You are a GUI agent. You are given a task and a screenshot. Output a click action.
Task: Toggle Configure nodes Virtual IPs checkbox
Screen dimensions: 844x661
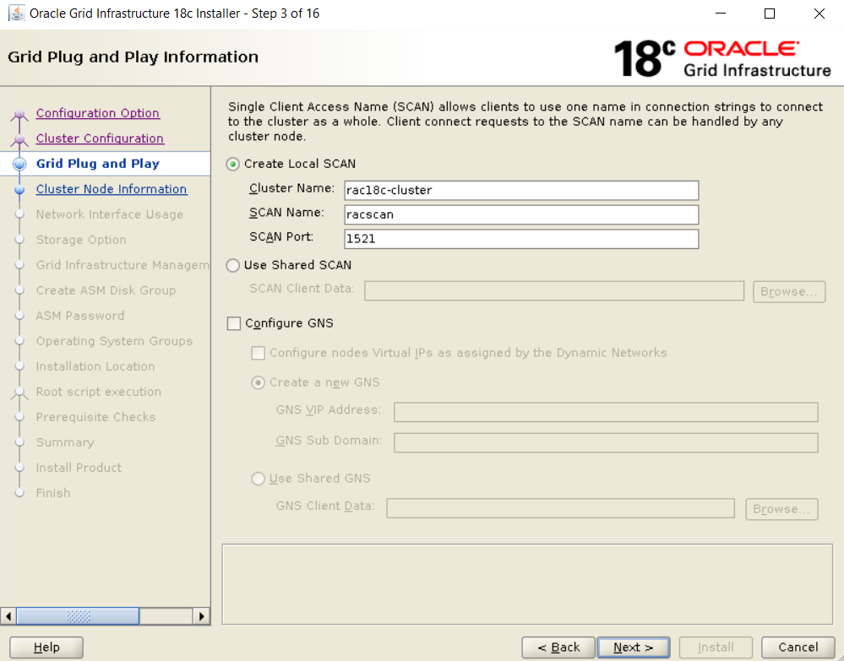259,353
